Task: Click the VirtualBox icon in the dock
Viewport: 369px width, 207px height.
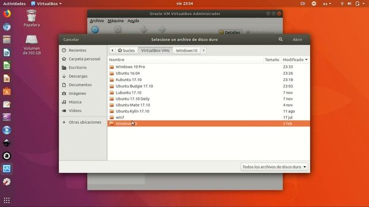Action: [x=7, y=168]
